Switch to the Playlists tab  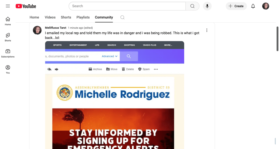(83, 17)
